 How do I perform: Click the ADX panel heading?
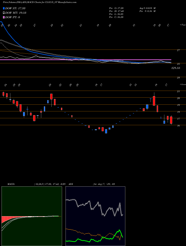(71, 184)
